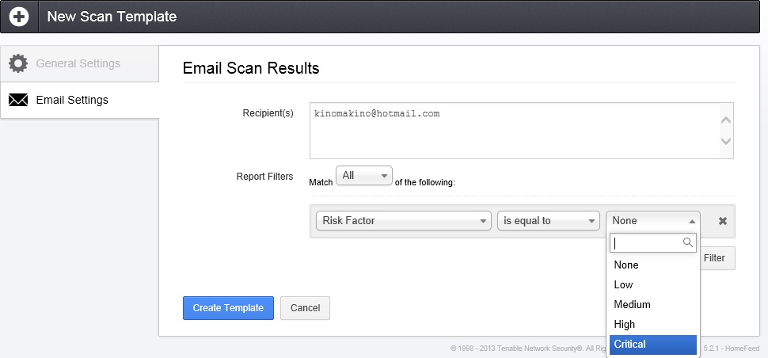The image size is (768, 358).
Task: Click the envelope icon for Email Settings
Action: tap(18, 101)
